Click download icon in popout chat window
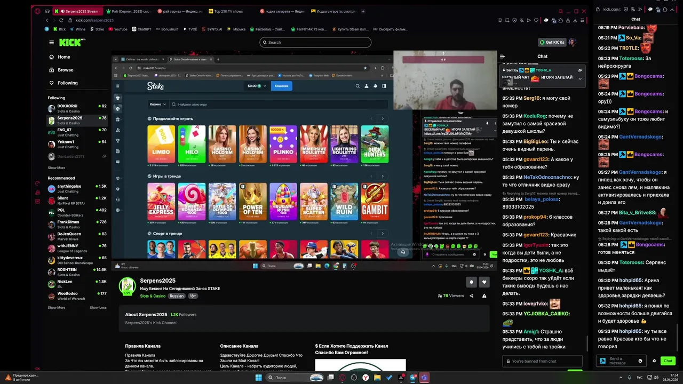The image size is (683, 384). (673, 9)
